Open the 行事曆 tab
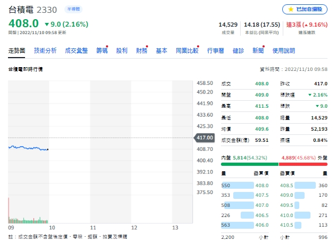 tap(215, 51)
